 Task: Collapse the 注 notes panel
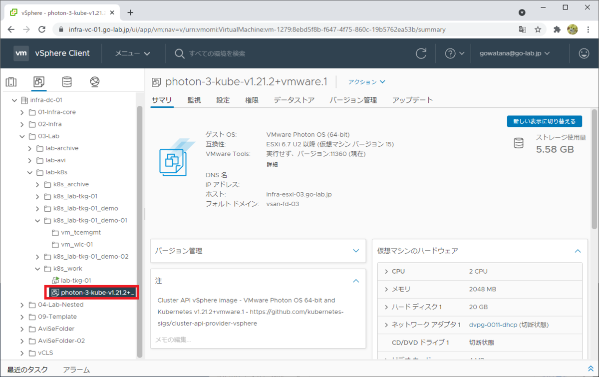[356, 281]
